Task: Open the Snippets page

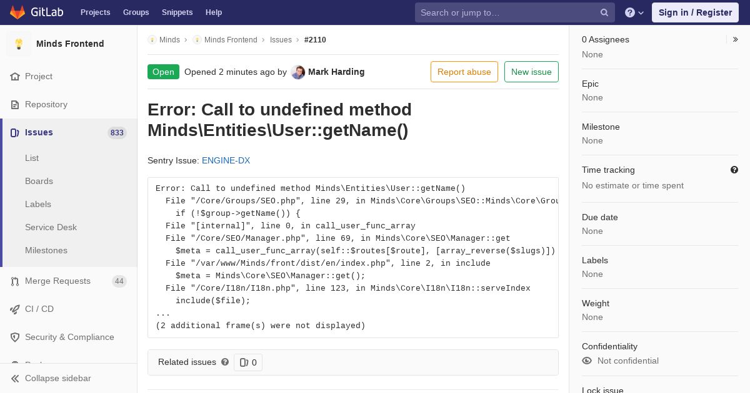Action: coord(177,12)
